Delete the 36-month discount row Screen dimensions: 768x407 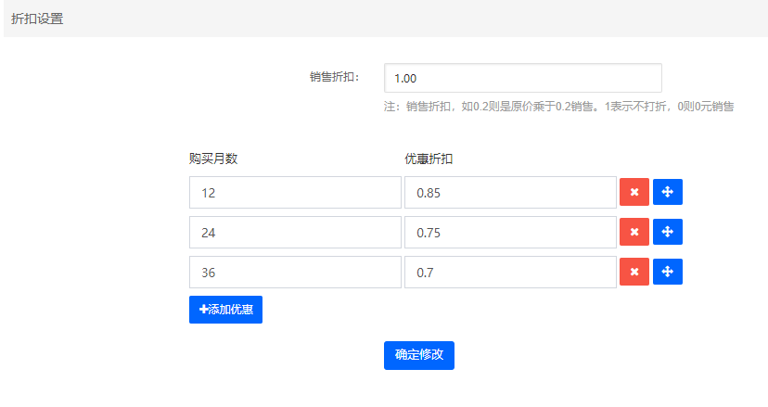(x=634, y=272)
